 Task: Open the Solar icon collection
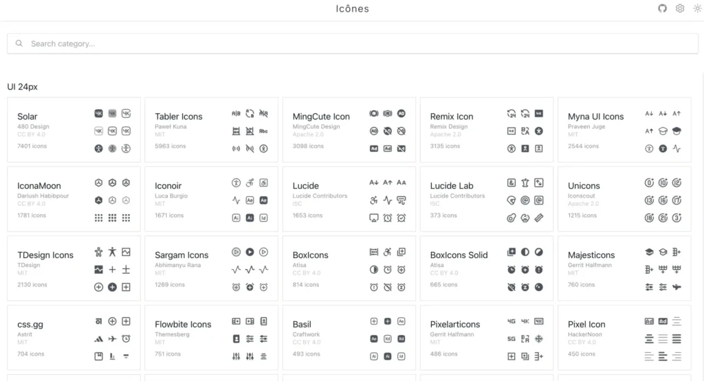74,130
